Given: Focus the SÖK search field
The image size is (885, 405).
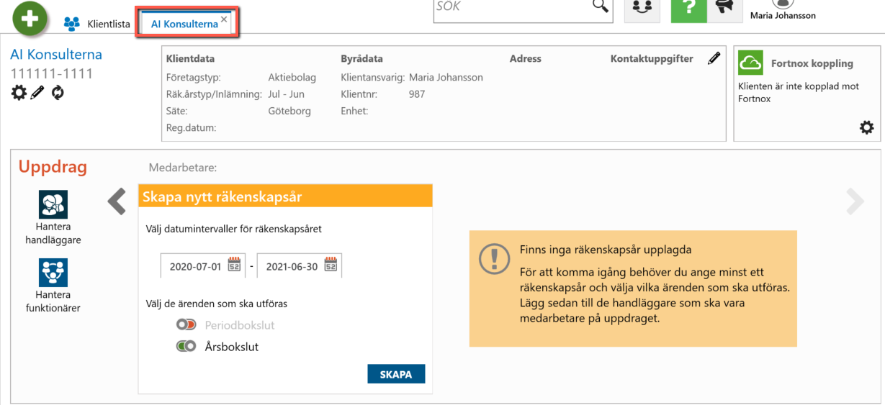Looking at the screenshot, I should 512,6.
